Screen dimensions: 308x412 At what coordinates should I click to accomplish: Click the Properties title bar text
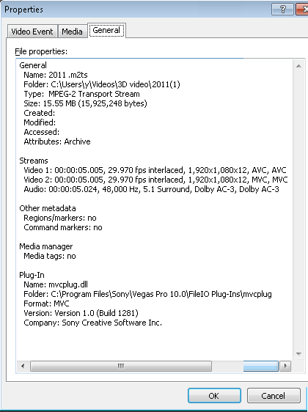(23, 10)
